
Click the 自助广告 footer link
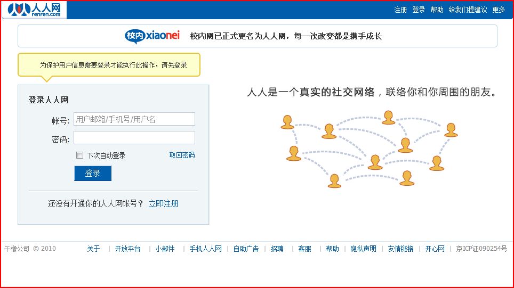pyautogui.click(x=246, y=249)
